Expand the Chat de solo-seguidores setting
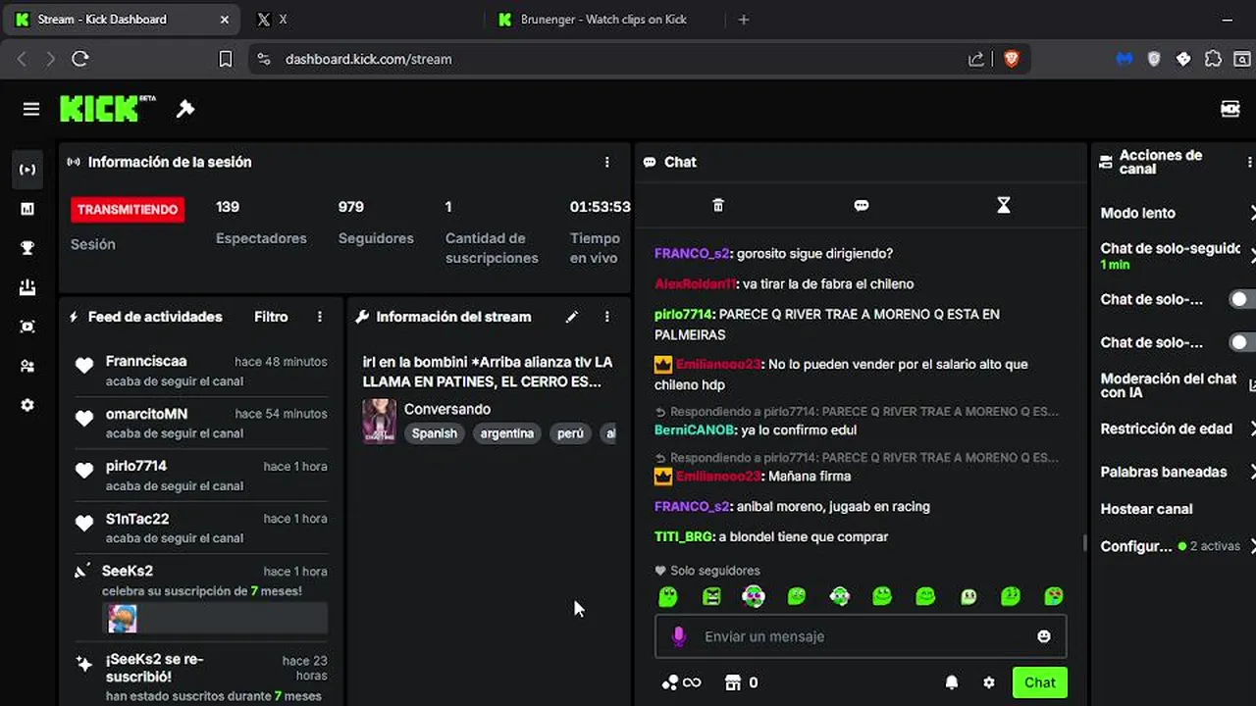The width and height of the screenshot is (1256, 706). [1177, 255]
